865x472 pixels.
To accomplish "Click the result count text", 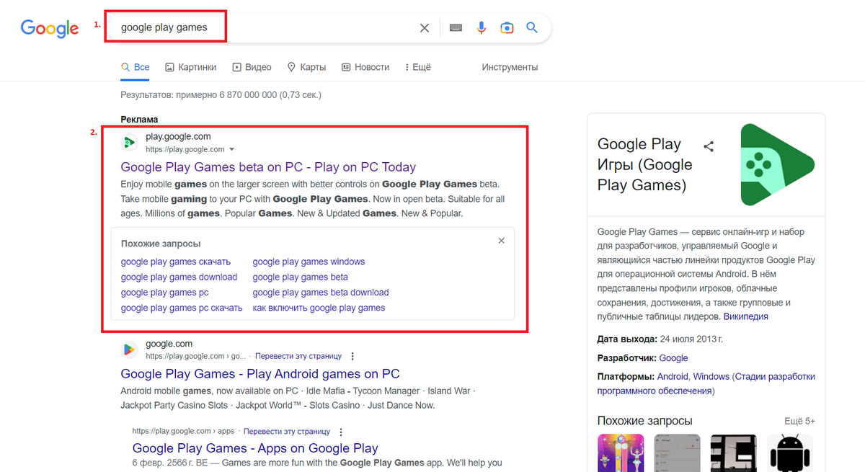I will 221,94.
